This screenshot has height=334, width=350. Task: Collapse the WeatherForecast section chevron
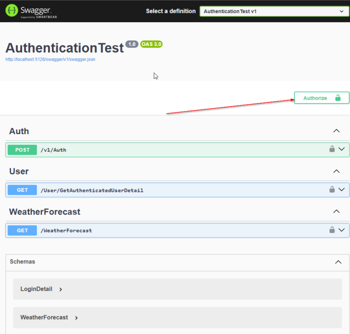tap(336, 211)
